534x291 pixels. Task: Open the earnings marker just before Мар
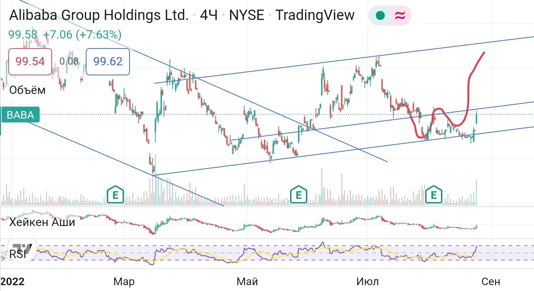115,195
